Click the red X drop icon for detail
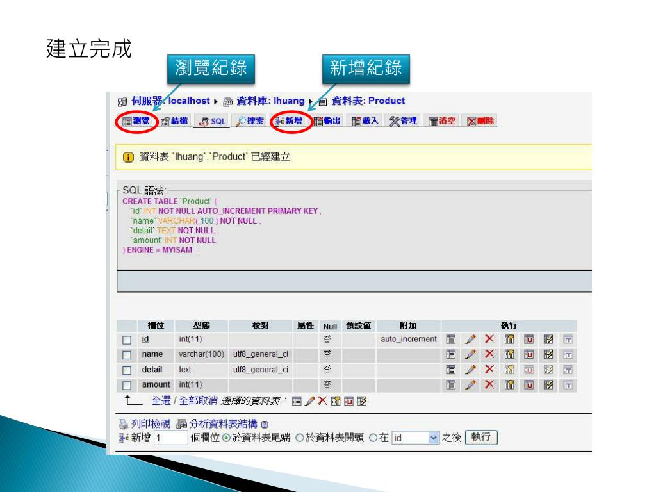 point(489,370)
